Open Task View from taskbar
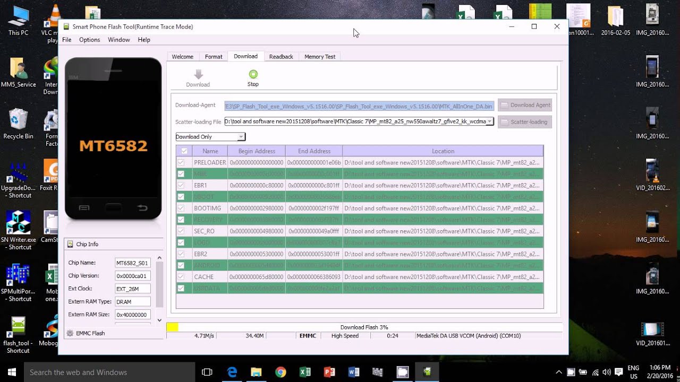This screenshot has height=382, width=680. [207, 372]
